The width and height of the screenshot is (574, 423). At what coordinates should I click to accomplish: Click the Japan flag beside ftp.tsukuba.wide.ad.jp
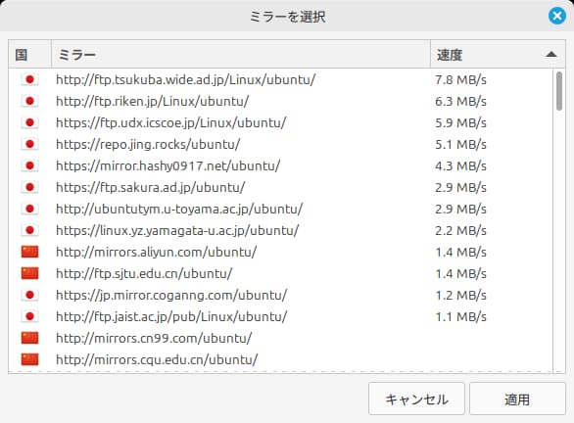[x=29, y=79]
